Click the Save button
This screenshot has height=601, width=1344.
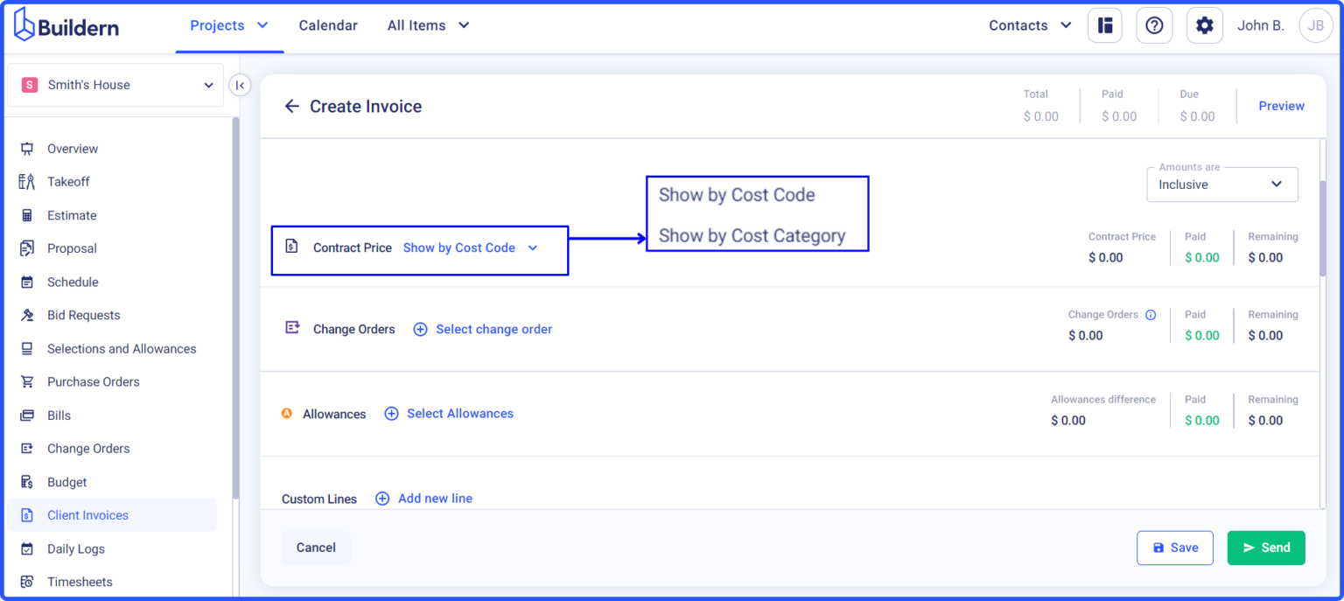click(x=1174, y=548)
